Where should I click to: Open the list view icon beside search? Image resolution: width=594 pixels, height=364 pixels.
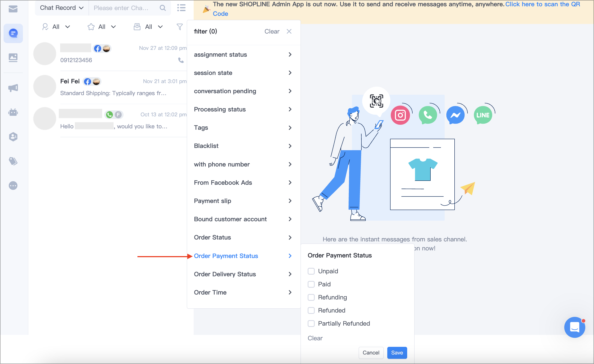tap(181, 8)
